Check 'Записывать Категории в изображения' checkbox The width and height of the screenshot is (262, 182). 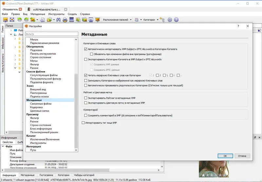(x=85, y=80)
